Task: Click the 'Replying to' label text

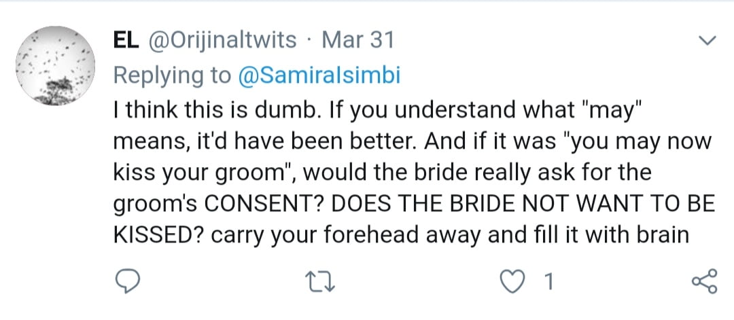Action: [x=172, y=75]
